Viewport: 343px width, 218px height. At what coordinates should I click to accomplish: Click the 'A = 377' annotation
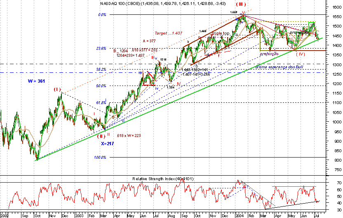click(x=149, y=41)
